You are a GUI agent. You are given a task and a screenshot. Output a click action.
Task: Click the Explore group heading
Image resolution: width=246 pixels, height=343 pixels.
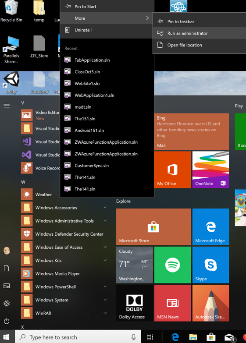point(123,201)
